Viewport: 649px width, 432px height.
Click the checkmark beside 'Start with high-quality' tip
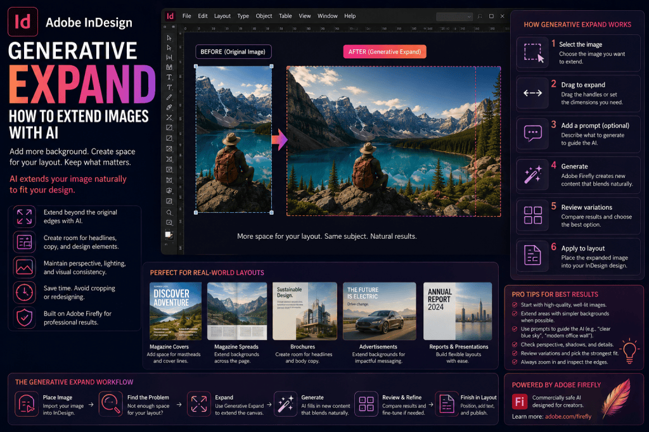[515, 305]
